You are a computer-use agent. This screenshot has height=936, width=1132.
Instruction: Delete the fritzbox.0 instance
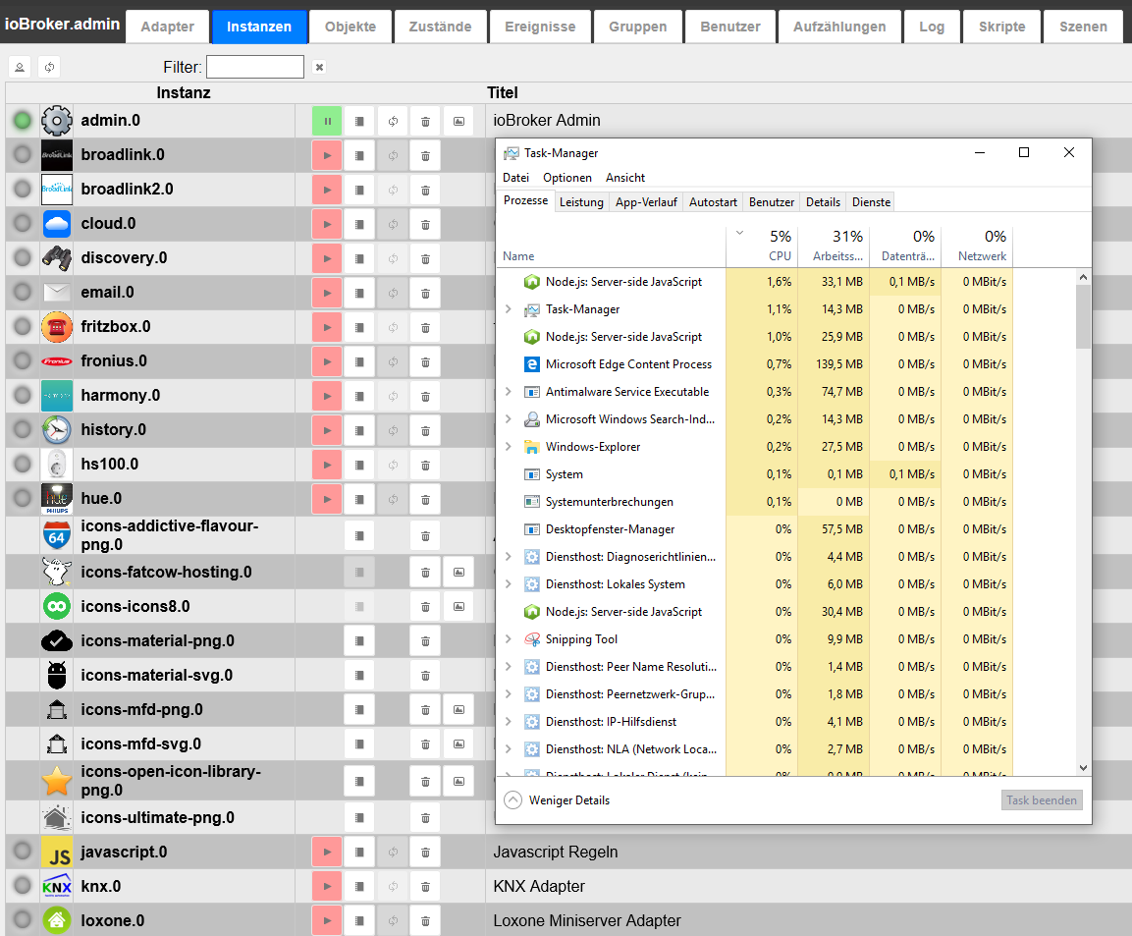(x=425, y=327)
